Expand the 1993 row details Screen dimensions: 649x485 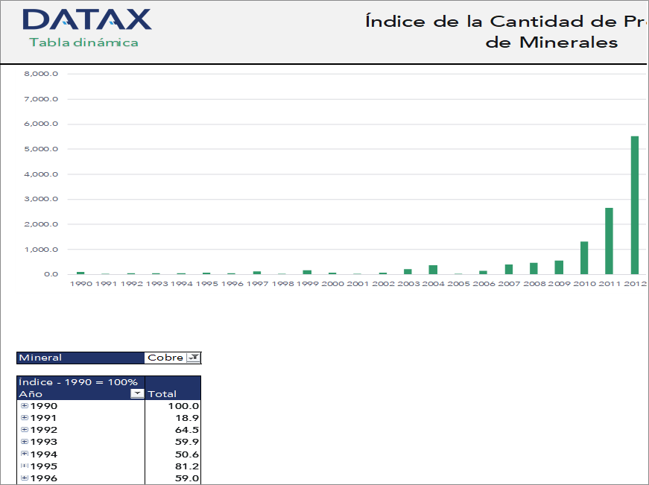pos(25,442)
